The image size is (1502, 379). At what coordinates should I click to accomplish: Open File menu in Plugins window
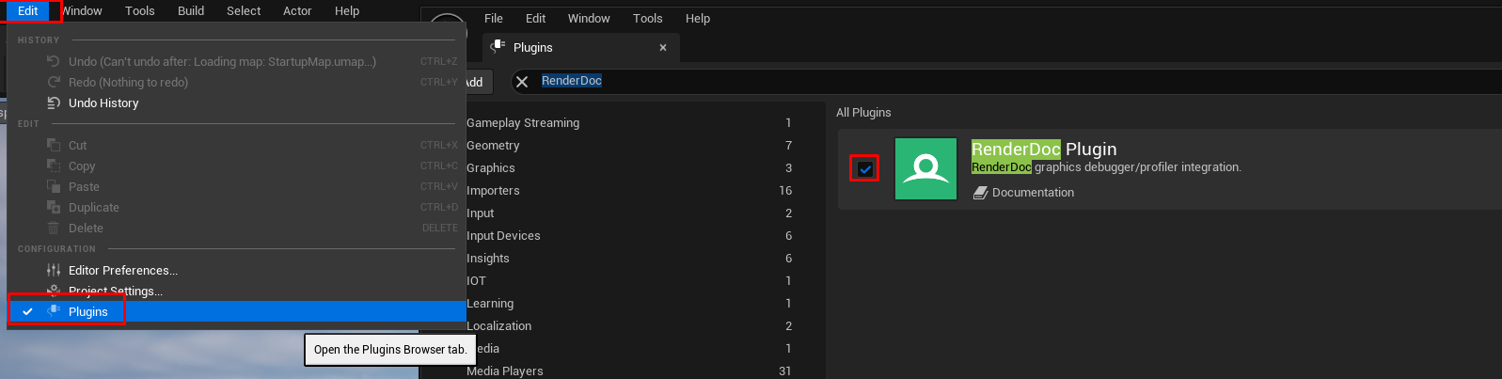(494, 19)
